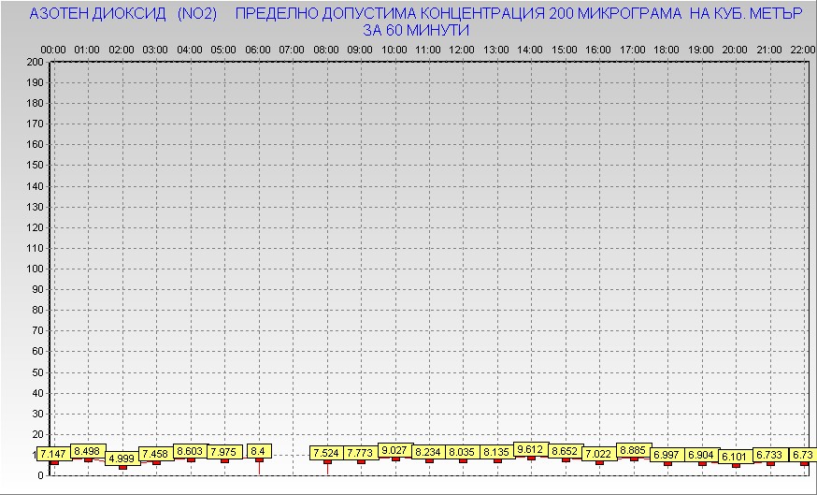Click the 7.022 value label
Screen dimensions: 817x495
600,455
